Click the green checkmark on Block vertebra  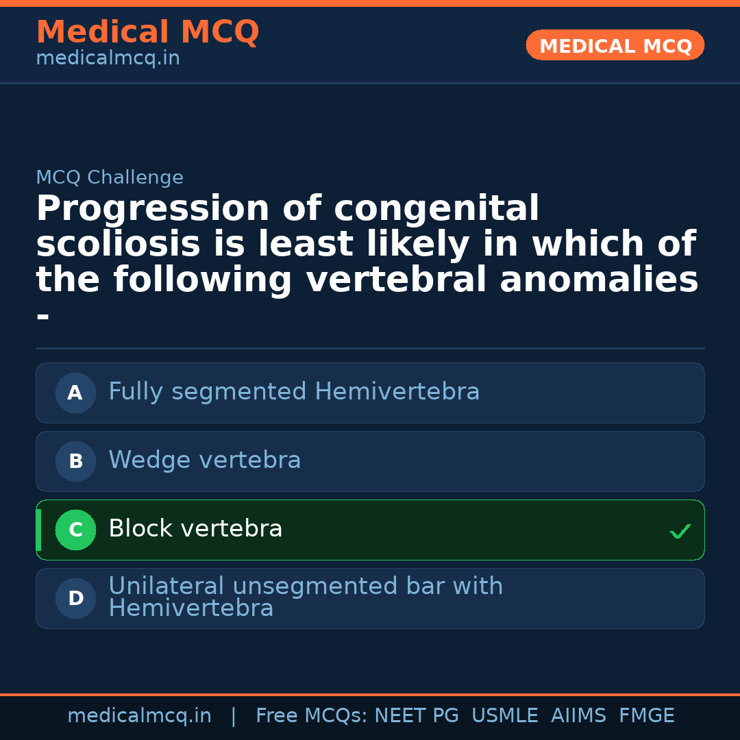(x=680, y=531)
